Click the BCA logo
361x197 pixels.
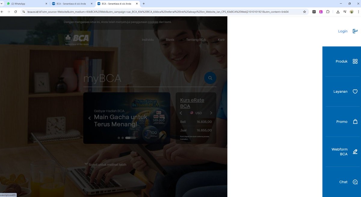point(77,39)
